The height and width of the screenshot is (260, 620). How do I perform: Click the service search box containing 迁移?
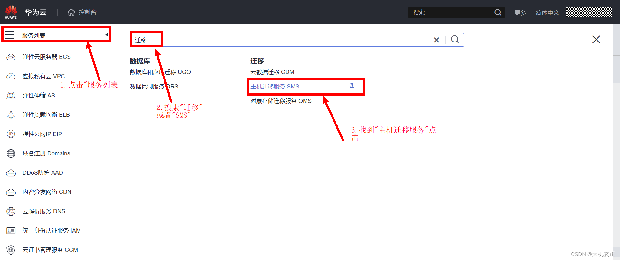[x=296, y=40]
